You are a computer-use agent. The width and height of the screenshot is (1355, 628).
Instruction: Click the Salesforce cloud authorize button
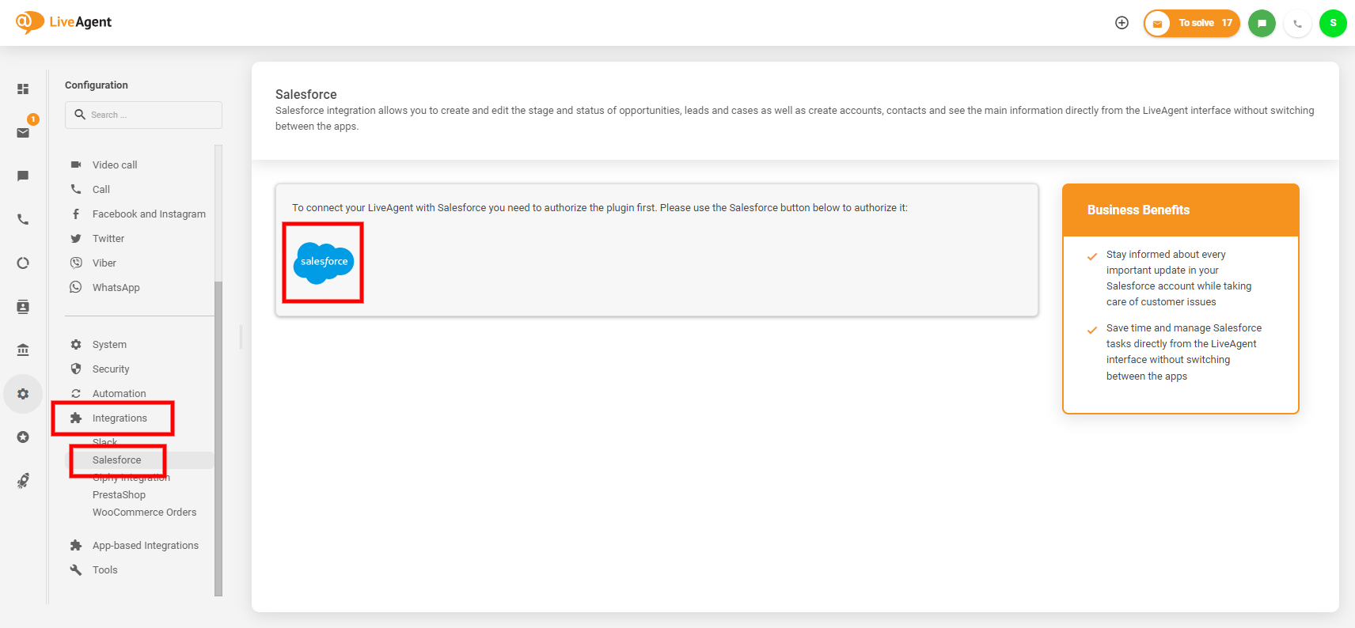click(x=324, y=263)
